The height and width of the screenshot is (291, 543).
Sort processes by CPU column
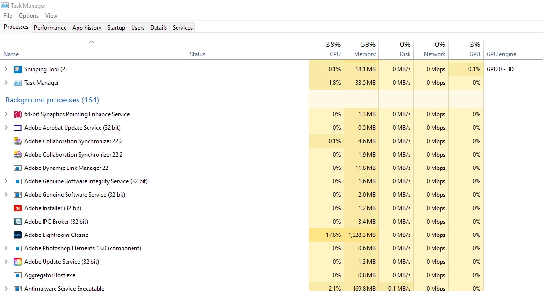coord(326,50)
